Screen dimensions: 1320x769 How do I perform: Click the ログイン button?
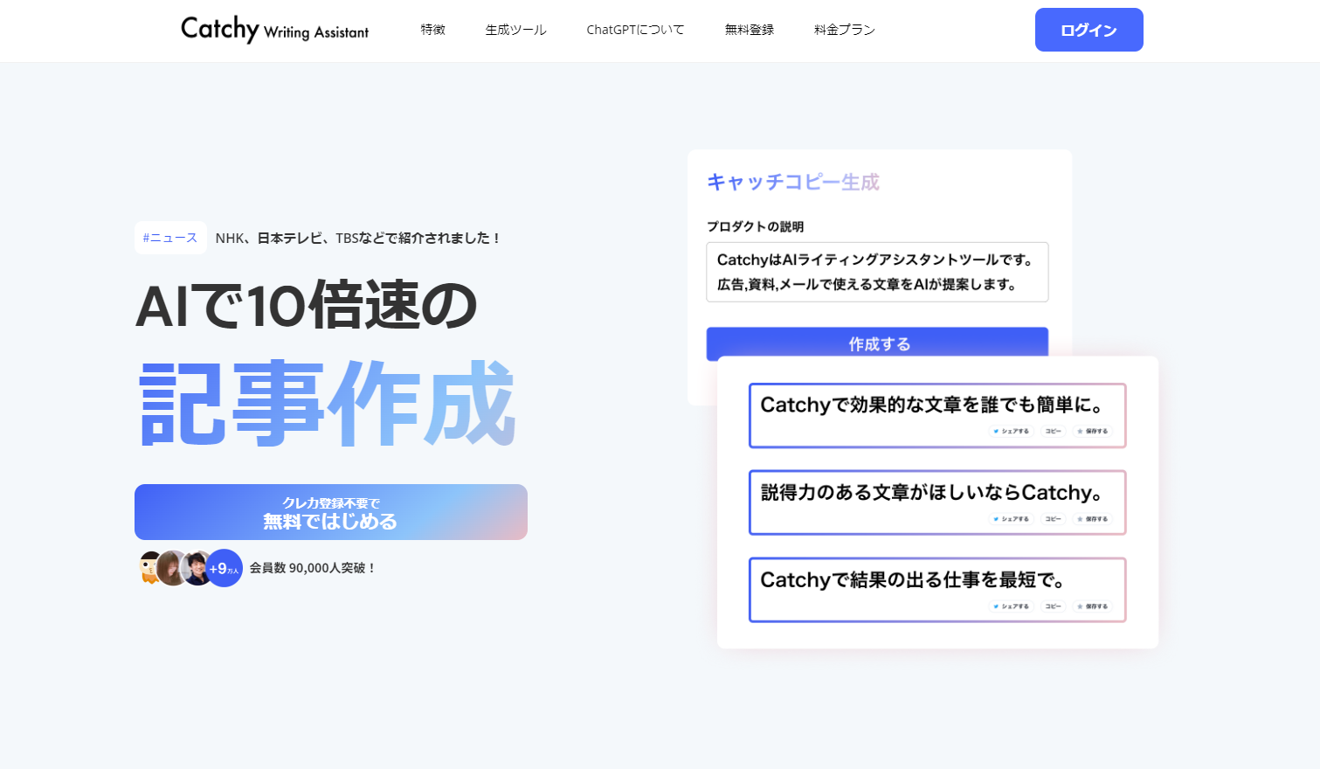point(1088,30)
